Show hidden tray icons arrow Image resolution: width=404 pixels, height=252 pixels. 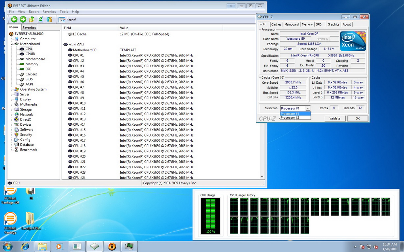coord(355,247)
